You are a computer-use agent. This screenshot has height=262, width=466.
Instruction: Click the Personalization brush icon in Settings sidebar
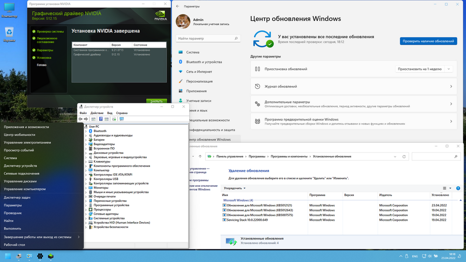point(181,81)
